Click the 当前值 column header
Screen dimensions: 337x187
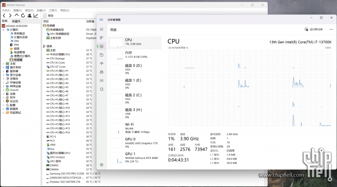[x=90, y=21]
